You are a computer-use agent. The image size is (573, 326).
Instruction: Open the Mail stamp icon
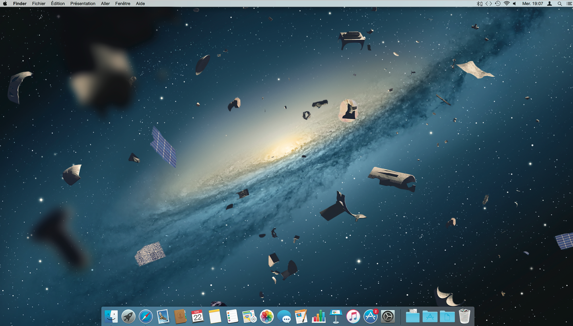point(163,316)
